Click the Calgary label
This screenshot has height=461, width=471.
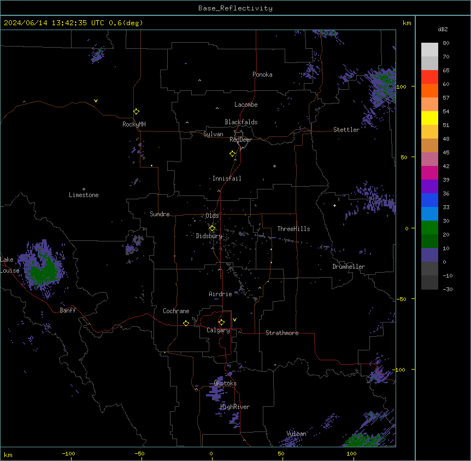coord(219,330)
